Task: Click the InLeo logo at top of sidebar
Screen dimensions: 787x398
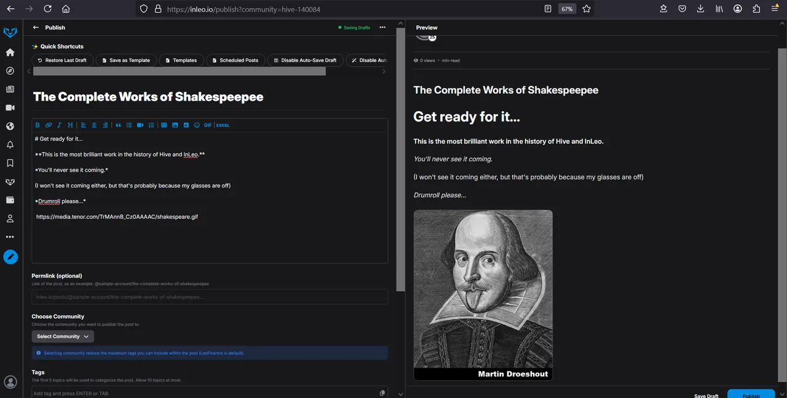Action: (x=10, y=32)
